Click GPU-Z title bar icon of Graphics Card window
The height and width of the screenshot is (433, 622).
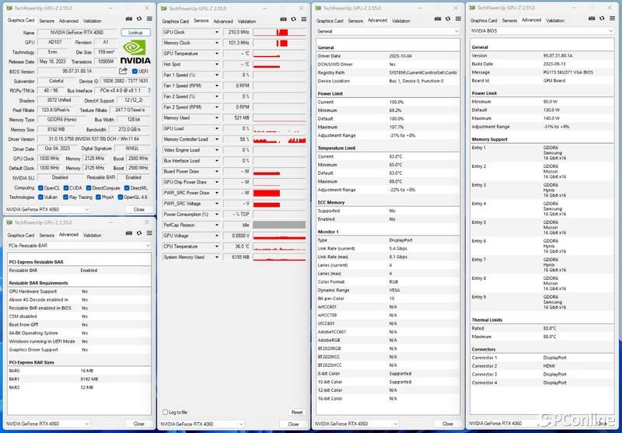[x=9, y=9]
